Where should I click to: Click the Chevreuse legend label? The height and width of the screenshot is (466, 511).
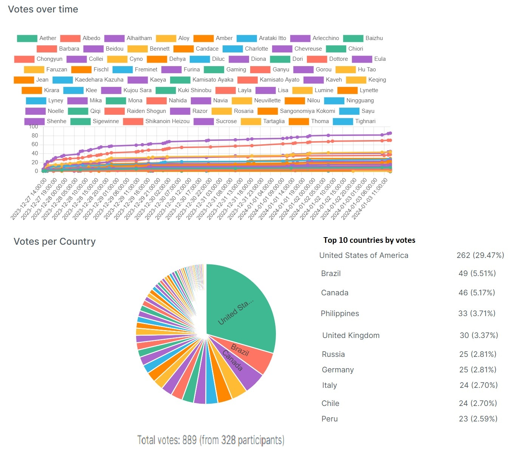tap(308, 49)
